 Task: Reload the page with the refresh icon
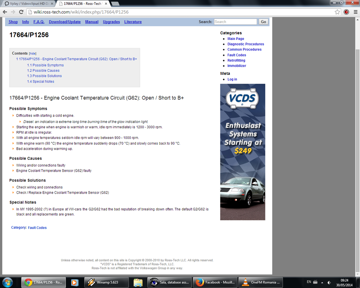click(x=21, y=12)
